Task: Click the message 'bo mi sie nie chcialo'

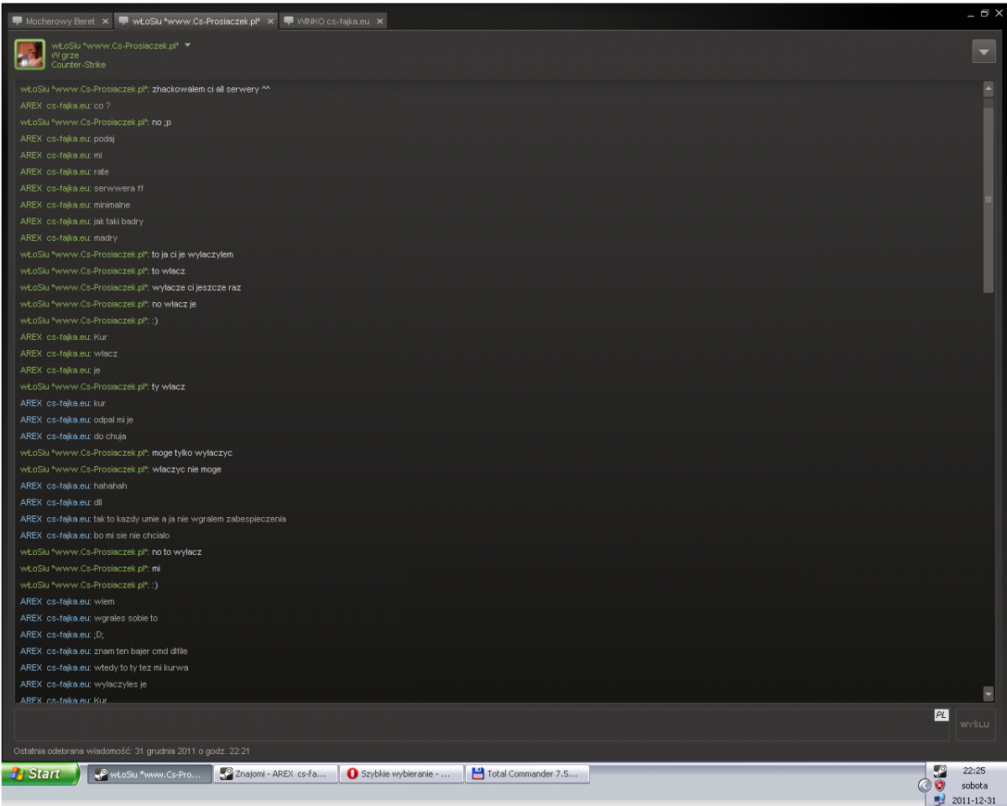Action: point(133,536)
